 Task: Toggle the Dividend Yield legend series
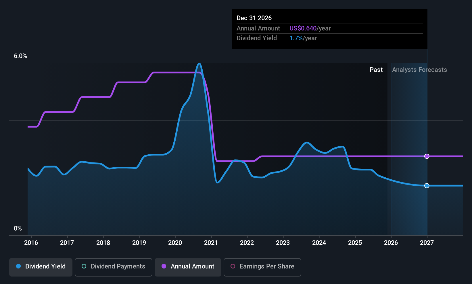41,266
